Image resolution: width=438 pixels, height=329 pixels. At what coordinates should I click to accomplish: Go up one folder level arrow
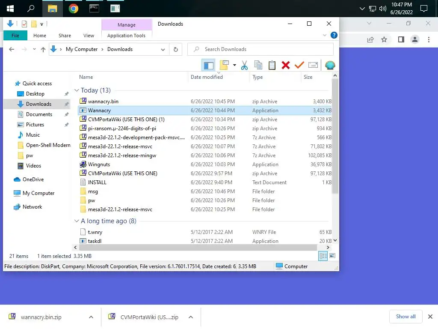[43, 50]
